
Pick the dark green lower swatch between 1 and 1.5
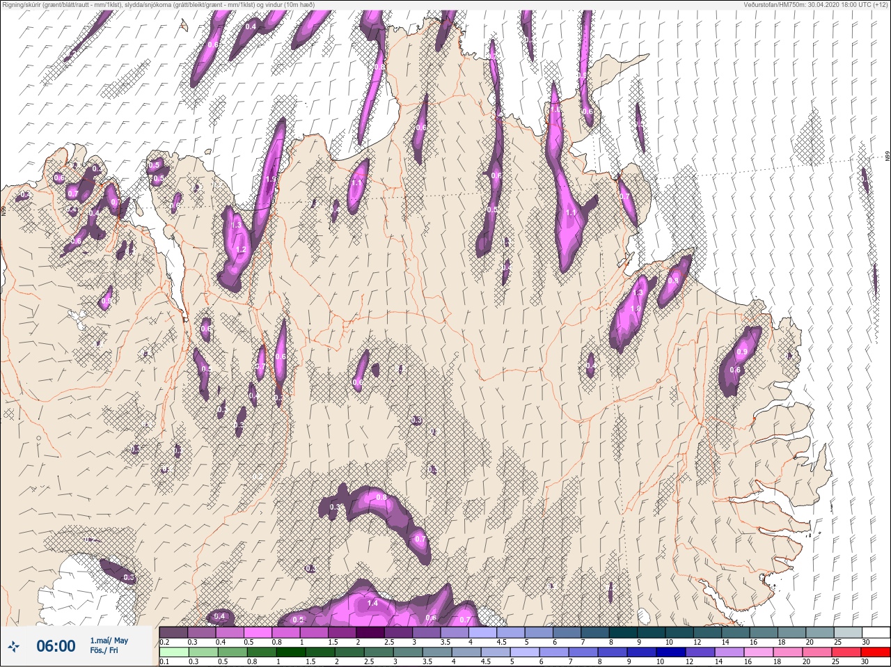coord(291,652)
